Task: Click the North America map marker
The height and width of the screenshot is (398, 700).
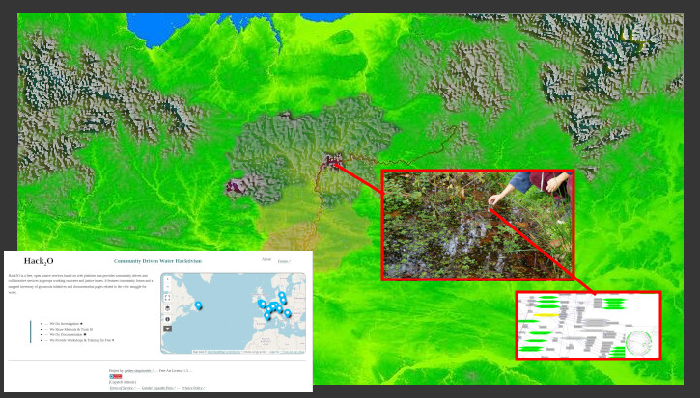Action: click(x=199, y=305)
